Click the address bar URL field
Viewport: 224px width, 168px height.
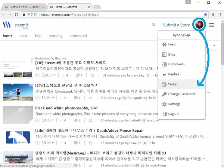click(114, 15)
